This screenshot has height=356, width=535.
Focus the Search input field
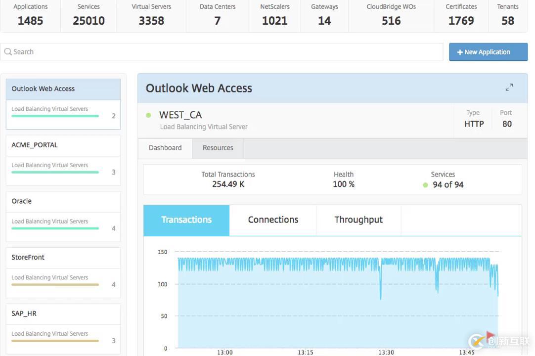coord(222,52)
